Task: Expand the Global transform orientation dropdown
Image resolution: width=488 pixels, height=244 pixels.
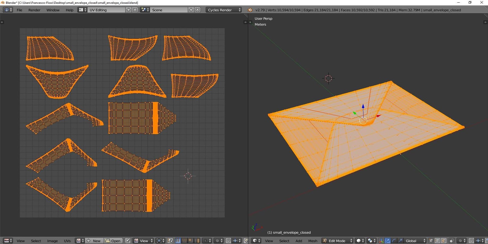Action: coord(415,241)
